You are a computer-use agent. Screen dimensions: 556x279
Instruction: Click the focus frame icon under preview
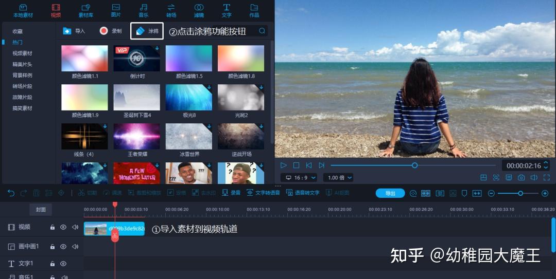[x=496, y=178]
